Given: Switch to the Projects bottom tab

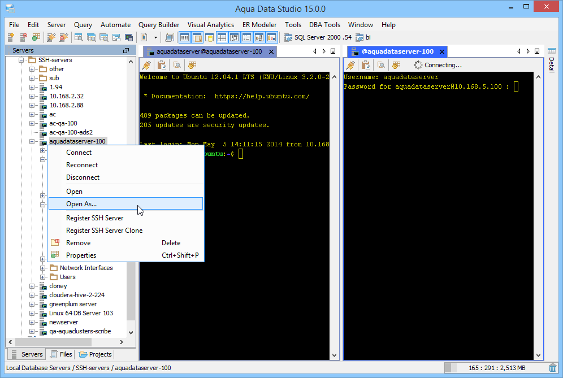Looking at the screenshot, I should 96,354.
